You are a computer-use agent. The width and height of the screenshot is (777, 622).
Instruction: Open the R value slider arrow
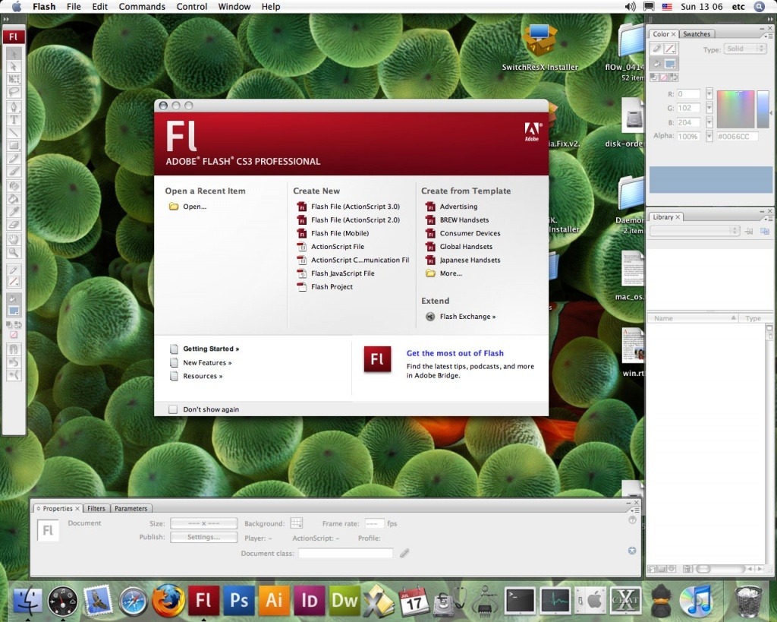(x=709, y=93)
